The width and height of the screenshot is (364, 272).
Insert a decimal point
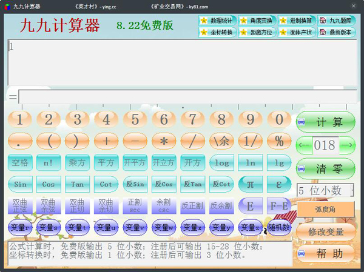click(20, 141)
